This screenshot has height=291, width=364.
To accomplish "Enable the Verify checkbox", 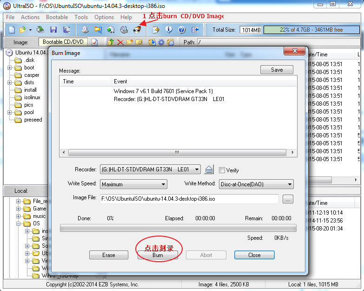I will pyautogui.click(x=222, y=170).
